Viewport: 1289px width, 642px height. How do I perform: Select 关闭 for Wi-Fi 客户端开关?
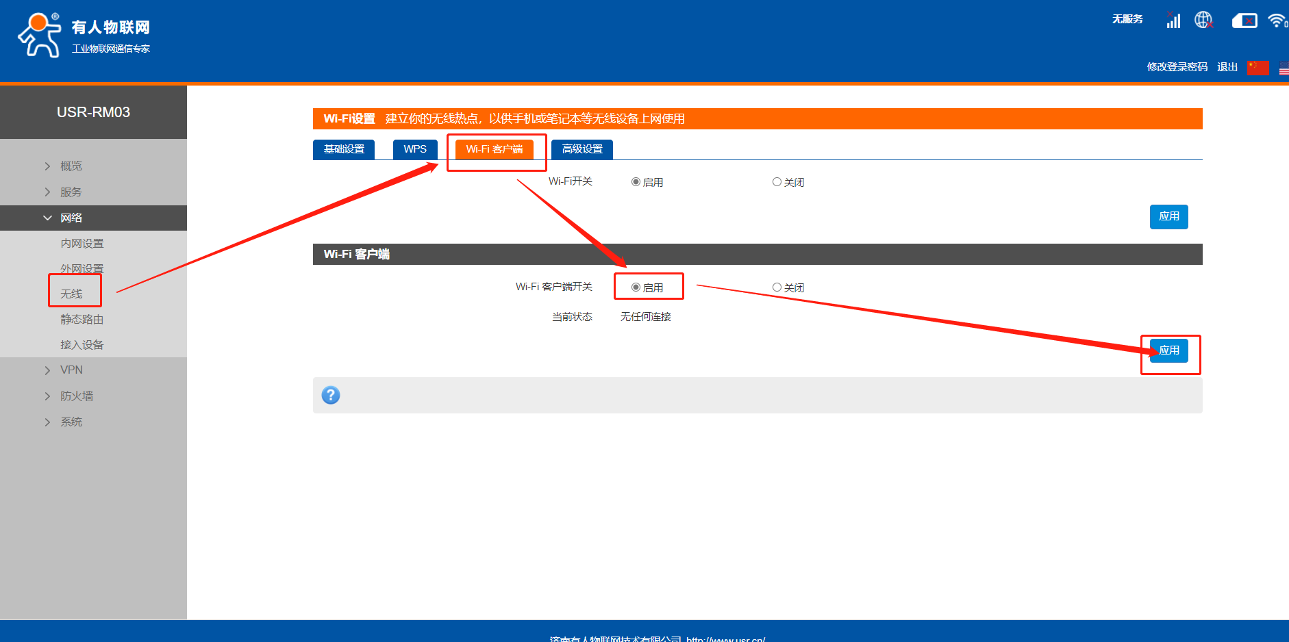(777, 287)
